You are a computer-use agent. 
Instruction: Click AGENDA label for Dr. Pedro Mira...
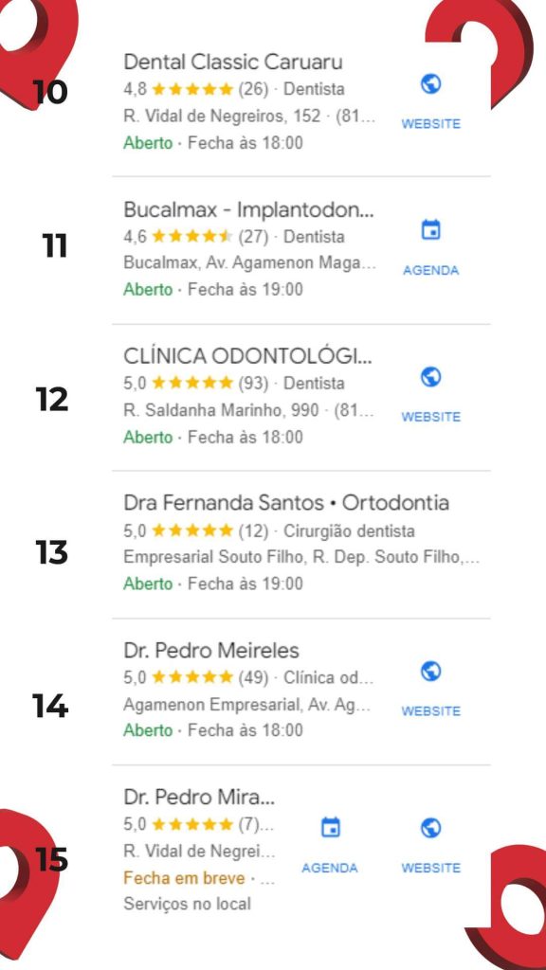(330, 868)
